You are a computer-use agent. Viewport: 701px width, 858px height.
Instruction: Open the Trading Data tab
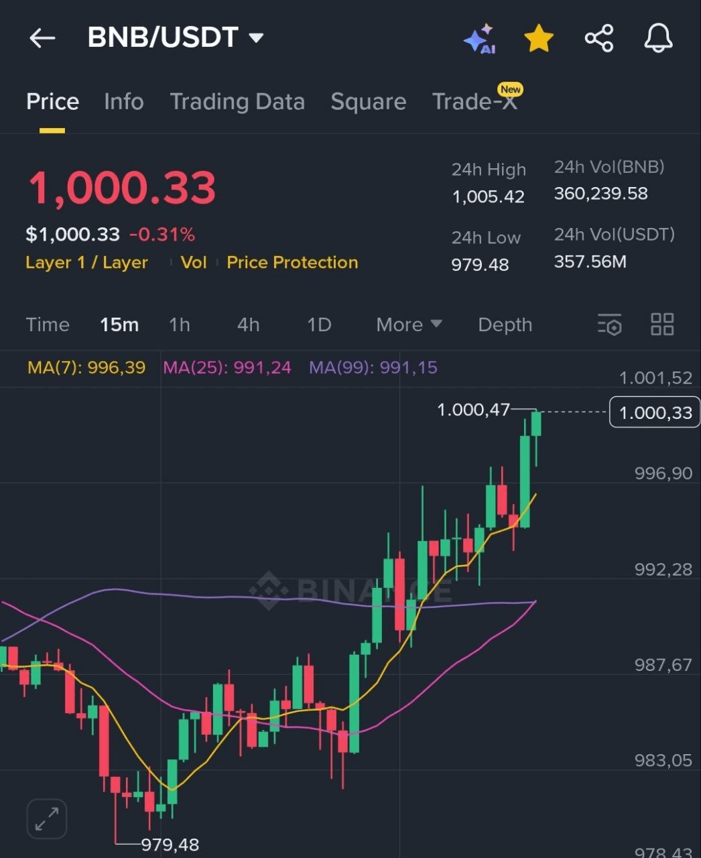click(x=237, y=102)
